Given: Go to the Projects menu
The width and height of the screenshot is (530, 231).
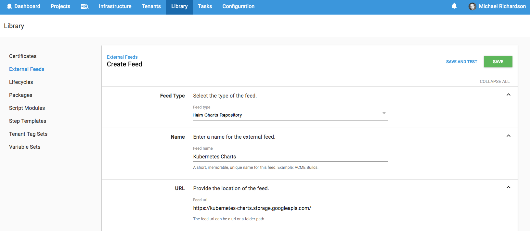Looking at the screenshot, I should (x=60, y=6).
